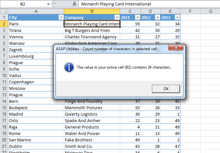Open the 2011 column filter dropdown
This screenshot has height=153, width=220.
[137, 18]
